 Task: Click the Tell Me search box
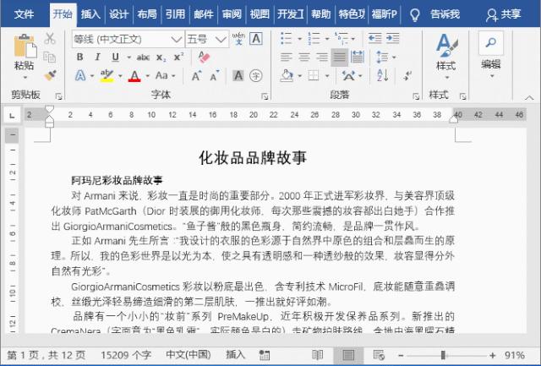435,14
